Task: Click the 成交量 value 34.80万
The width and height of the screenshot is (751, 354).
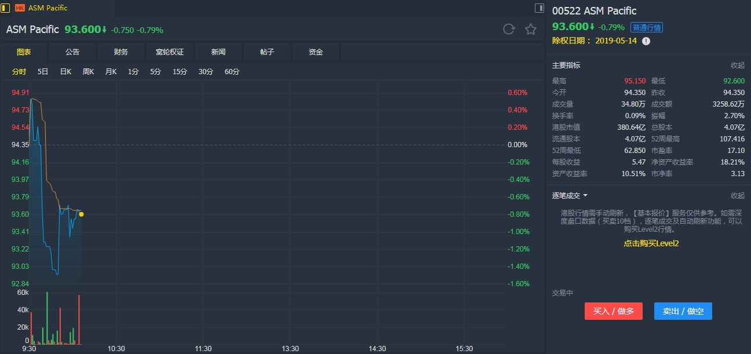Action: coord(633,104)
